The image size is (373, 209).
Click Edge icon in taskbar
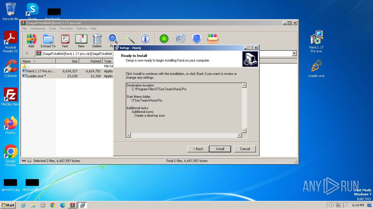pos(63,205)
